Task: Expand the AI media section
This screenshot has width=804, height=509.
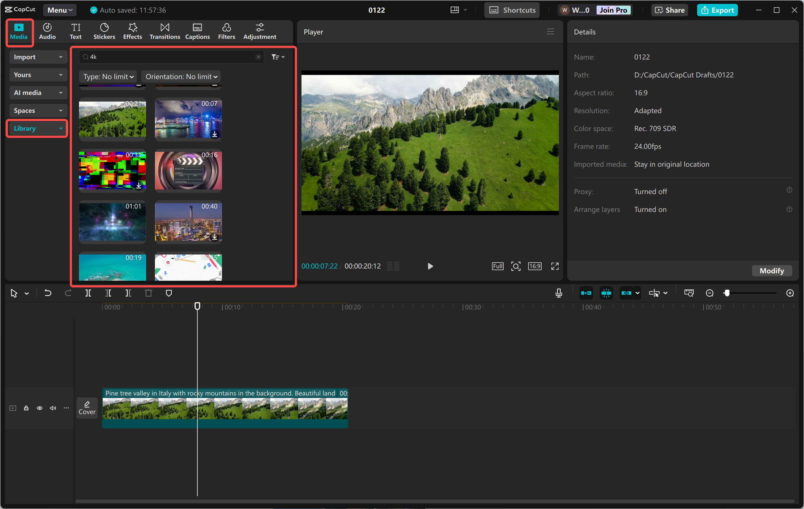Action: [38, 92]
